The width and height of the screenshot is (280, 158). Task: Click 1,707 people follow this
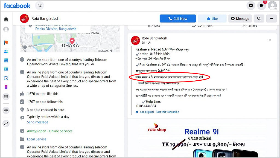[x=45, y=102]
